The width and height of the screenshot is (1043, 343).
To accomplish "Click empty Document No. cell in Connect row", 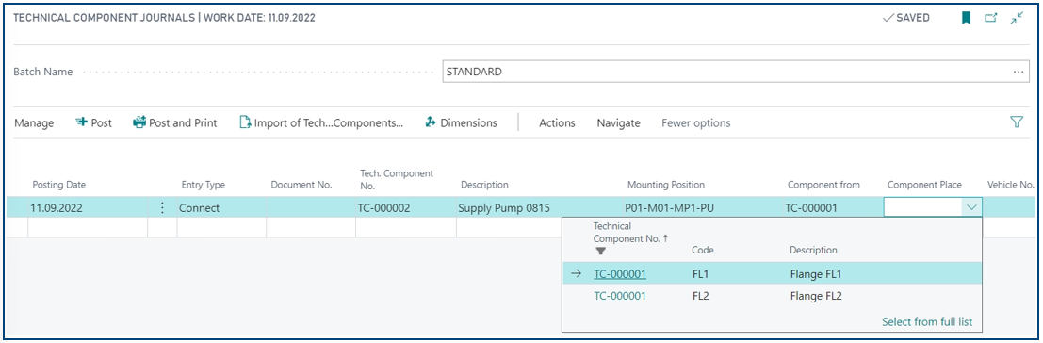I will tap(311, 208).
